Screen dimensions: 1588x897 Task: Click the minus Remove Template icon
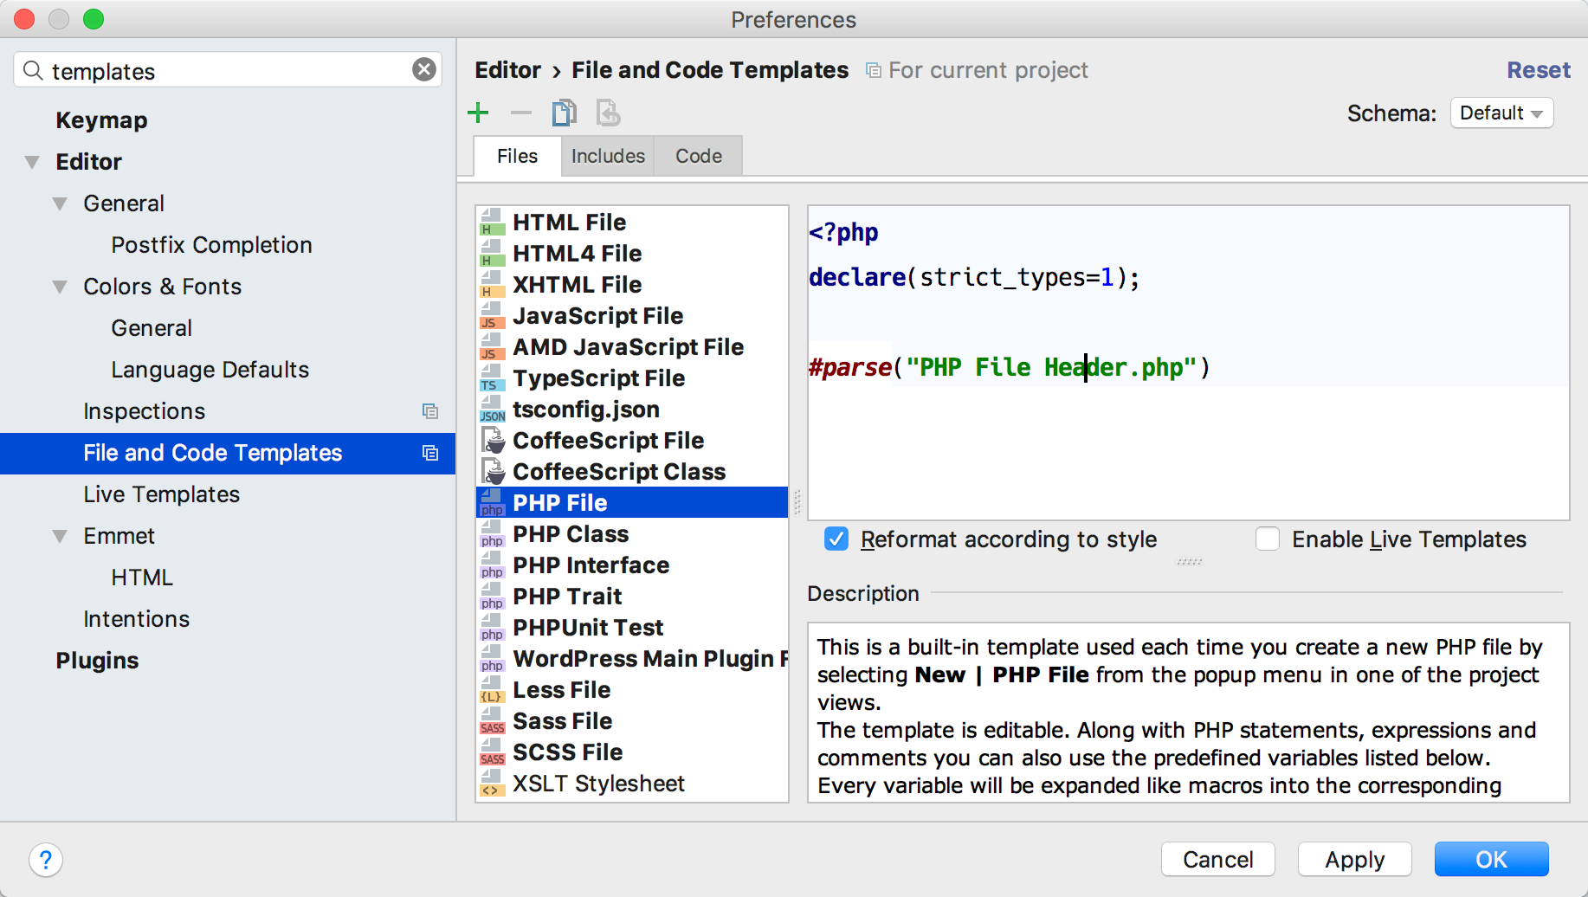(x=520, y=113)
